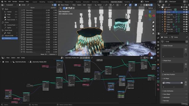Open the viewport Options dropdown
189x106 pixels.
pyautogui.click(x=151, y=8)
